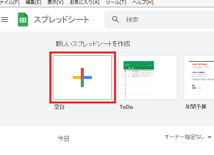The image size is (214, 155).
Task: Click in the 検索 search field
Action: coord(159,19)
